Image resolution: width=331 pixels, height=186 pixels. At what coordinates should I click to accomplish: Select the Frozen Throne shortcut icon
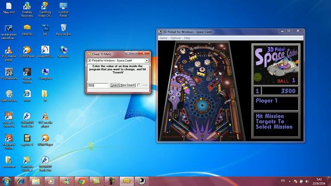click(x=27, y=75)
